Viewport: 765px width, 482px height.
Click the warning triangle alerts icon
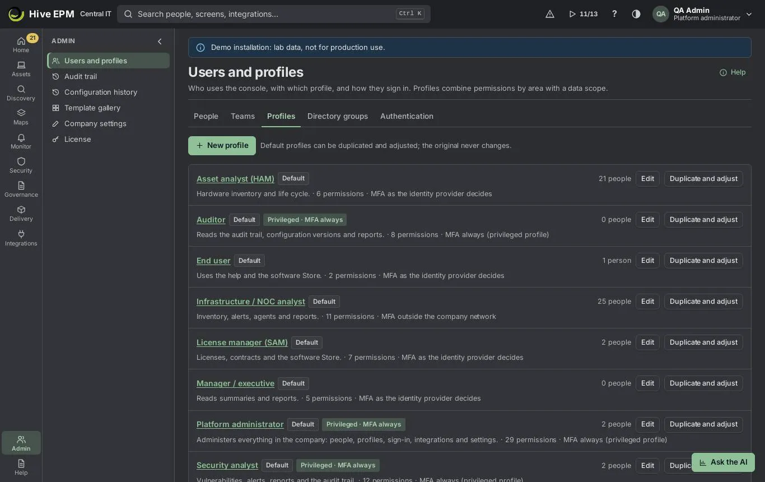pyautogui.click(x=550, y=14)
